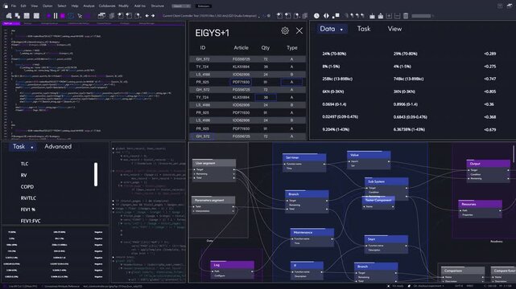Select FEV1:FVC in the task list

(x=31, y=221)
